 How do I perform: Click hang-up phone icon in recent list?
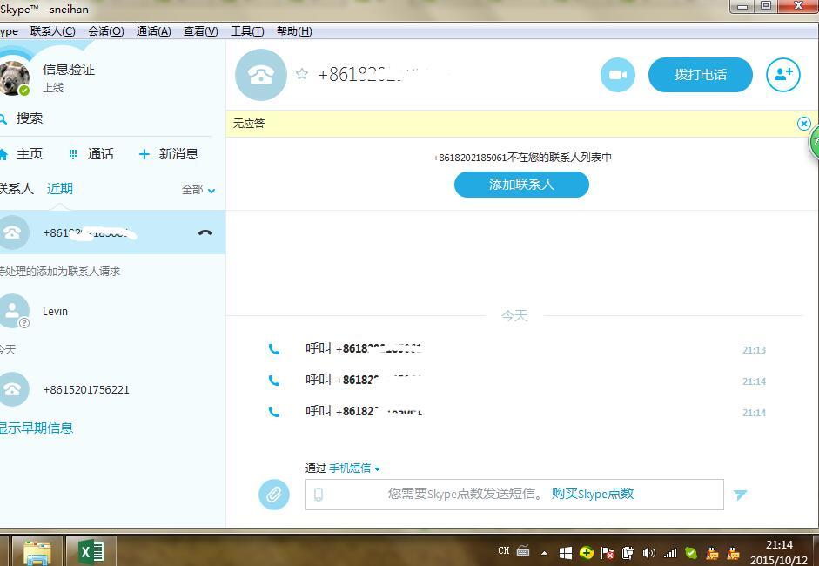coord(205,232)
